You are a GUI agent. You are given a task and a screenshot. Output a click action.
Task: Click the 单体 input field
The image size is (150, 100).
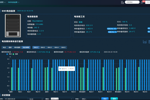[88, 99]
